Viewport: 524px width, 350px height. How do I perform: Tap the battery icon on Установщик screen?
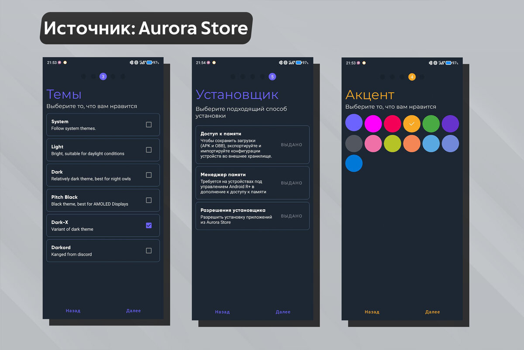298,62
